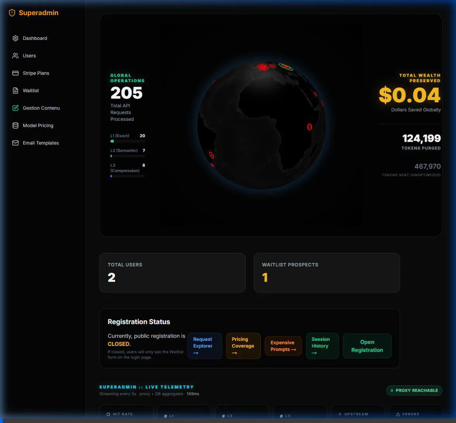456x423 pixels.
Task: Click the orange CLOSED status text
Action: pyautogui.click(x=119, y=344)
